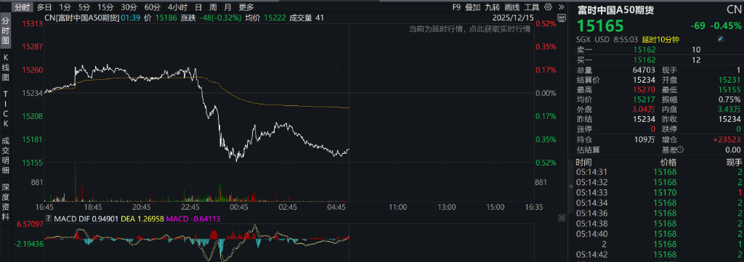Open the 画线 drawing tools
The width and height of the screenshot is (744, 262).
(512, 7)
